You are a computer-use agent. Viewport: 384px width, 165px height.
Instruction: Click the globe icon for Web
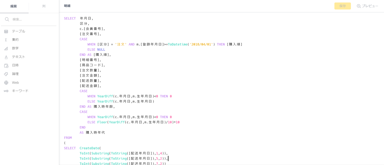pos(6,82)
